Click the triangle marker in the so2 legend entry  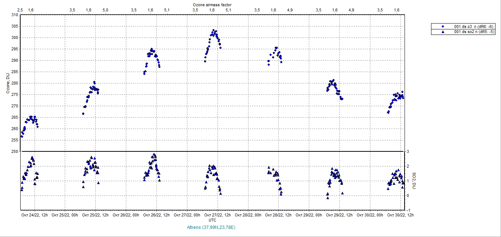[x=443, y=32]
